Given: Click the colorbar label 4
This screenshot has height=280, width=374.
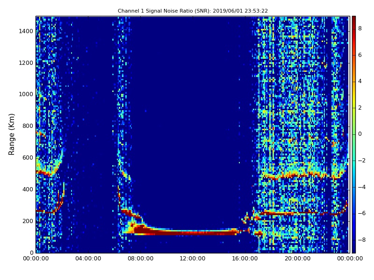Looking at the screenshot, I should coord(360,81).
